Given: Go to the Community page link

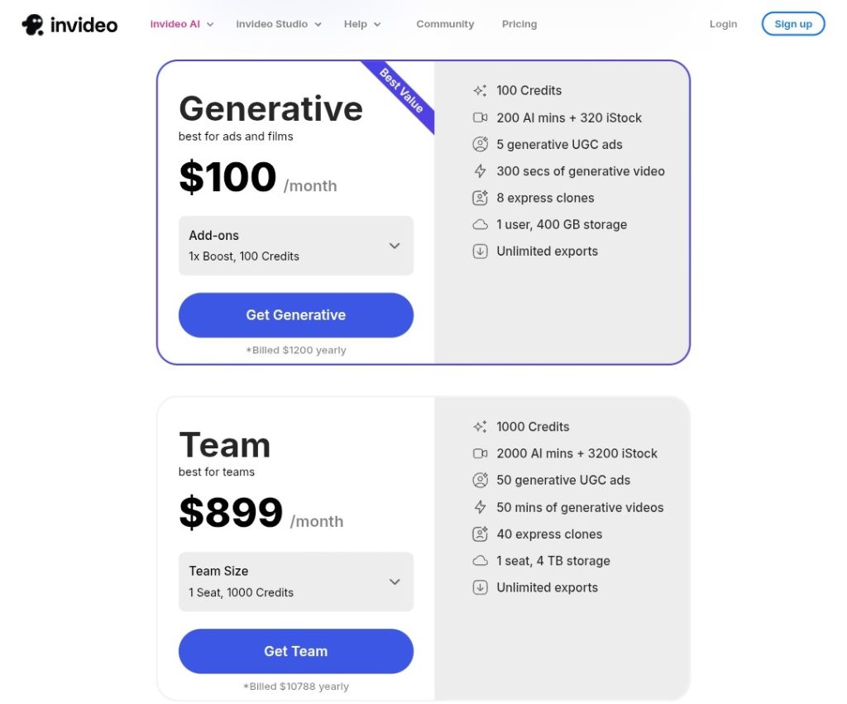Looking at the screenshot, I should 445,24.
